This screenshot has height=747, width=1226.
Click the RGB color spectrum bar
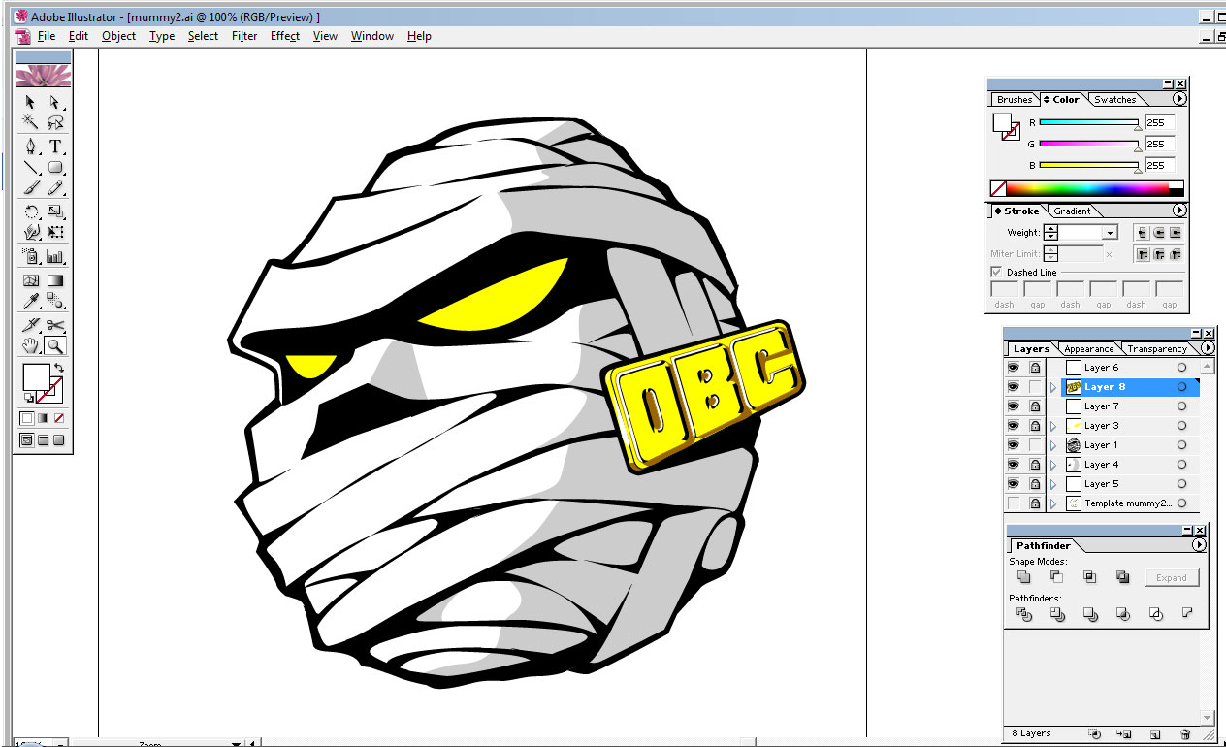[1086, 189]
